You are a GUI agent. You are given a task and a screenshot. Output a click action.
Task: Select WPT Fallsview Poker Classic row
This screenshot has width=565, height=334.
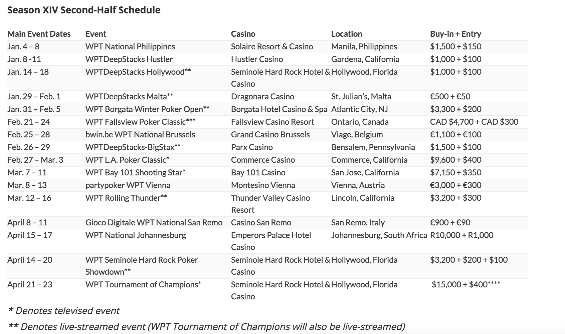pos(267,122)
